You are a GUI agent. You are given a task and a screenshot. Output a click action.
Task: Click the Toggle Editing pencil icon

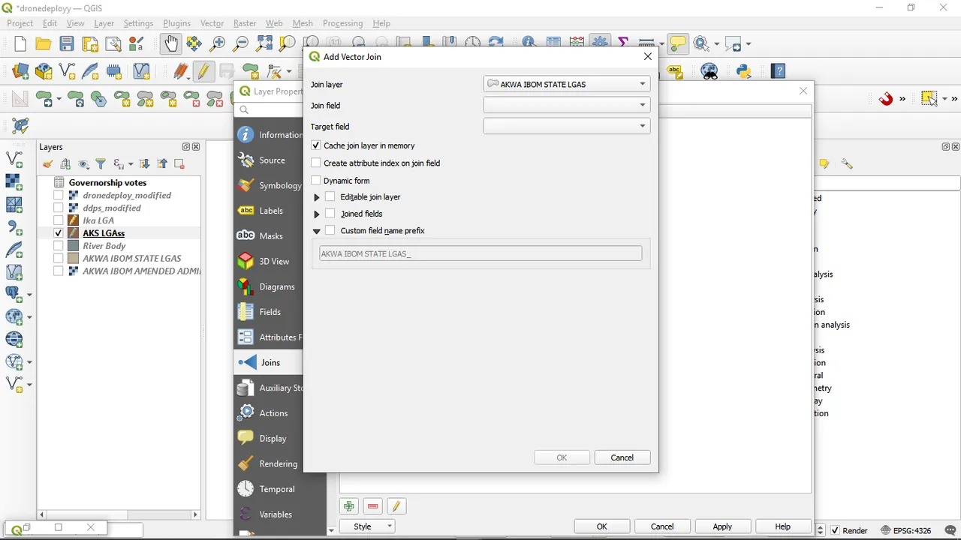pyautogui.click(x=203, y=71)
